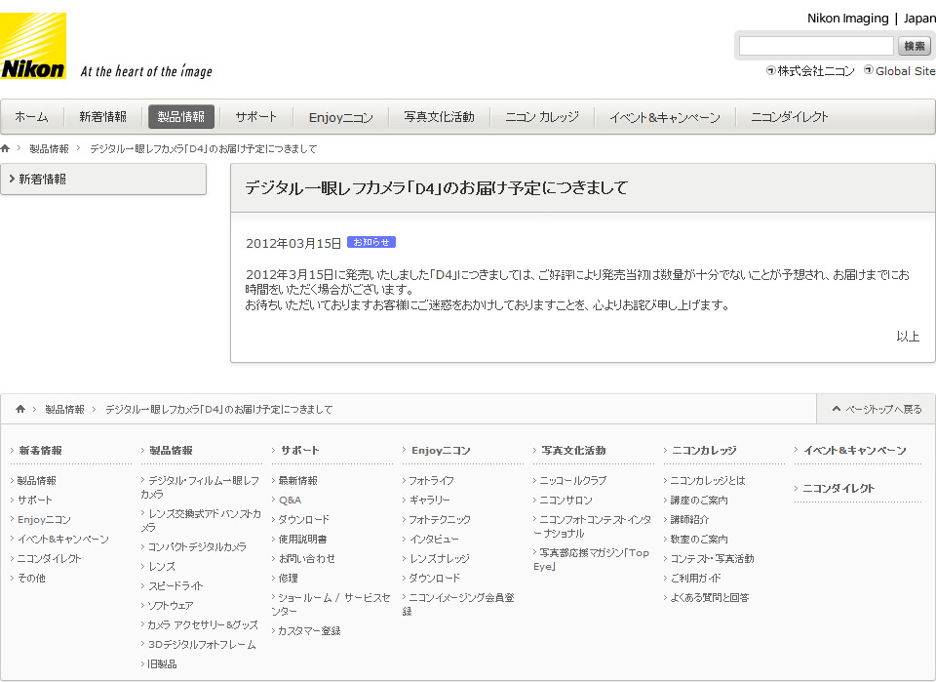The image size is (936, 682).
Task: Open the レンズ交換式アドバンストカメラ footer link
Action: coord(201,521)
